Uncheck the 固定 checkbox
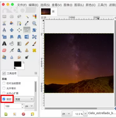 (x=4, y=99)
